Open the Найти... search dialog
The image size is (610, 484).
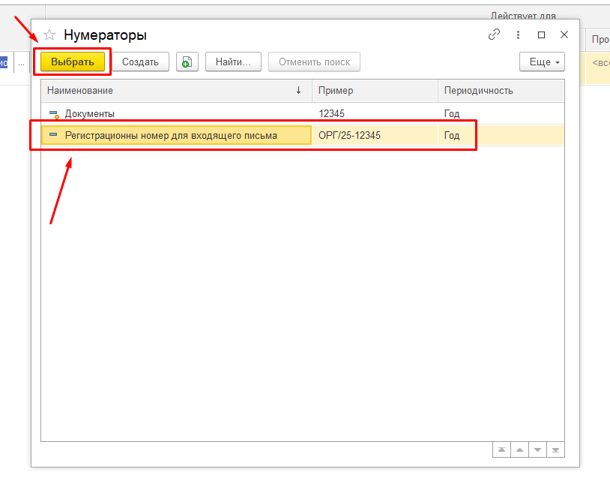tap(233, 62)
